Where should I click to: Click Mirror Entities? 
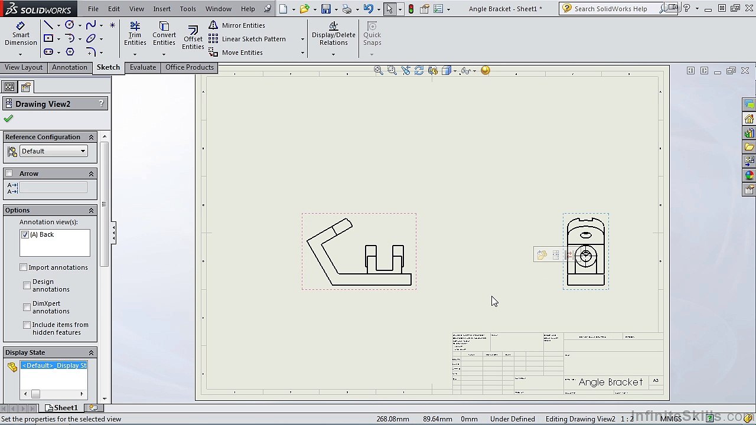point(237,25)
